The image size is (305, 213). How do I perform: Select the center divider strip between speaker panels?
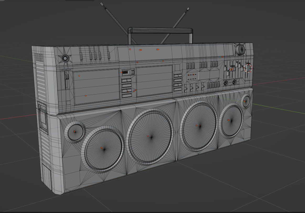(x=176, y=130)
